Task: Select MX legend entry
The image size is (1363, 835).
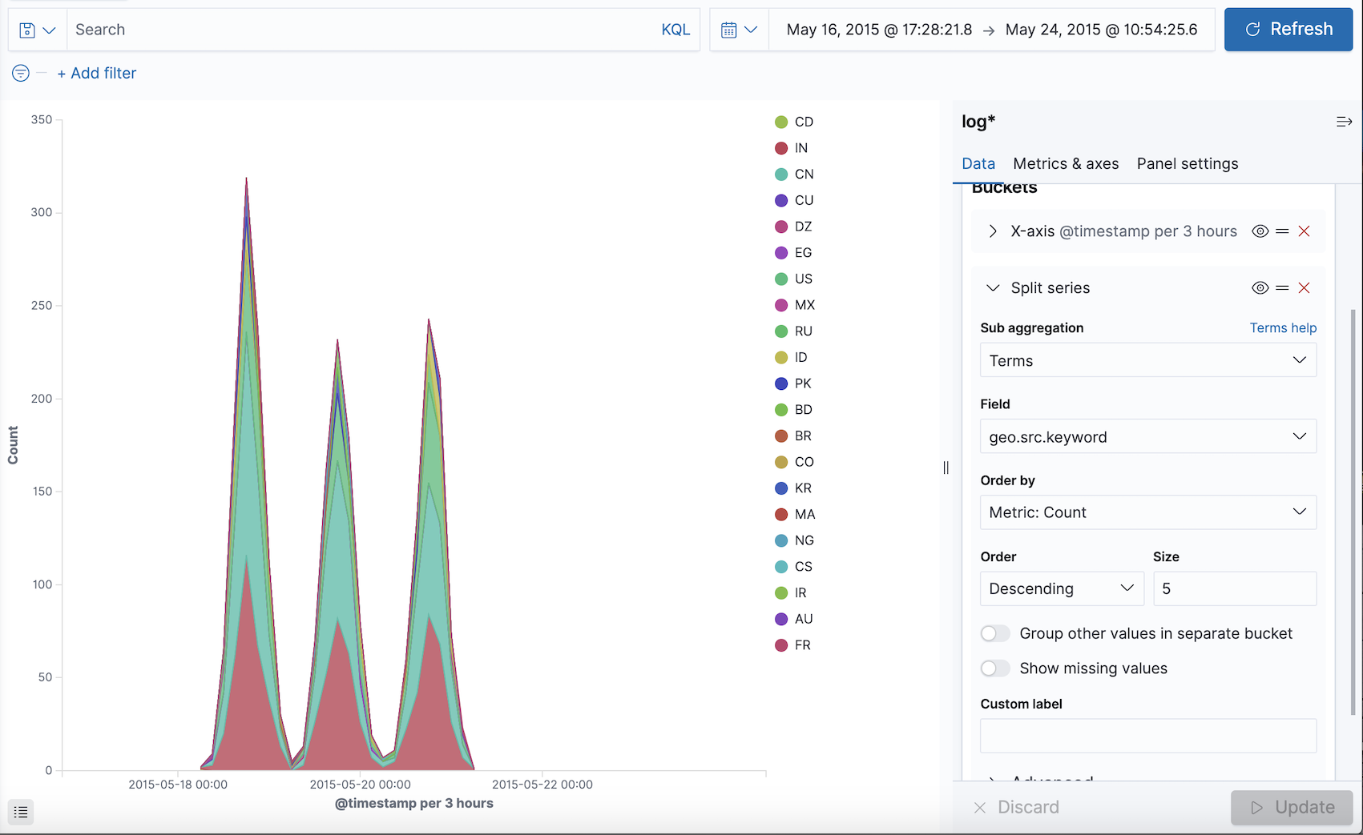Action: click(795, 305)
